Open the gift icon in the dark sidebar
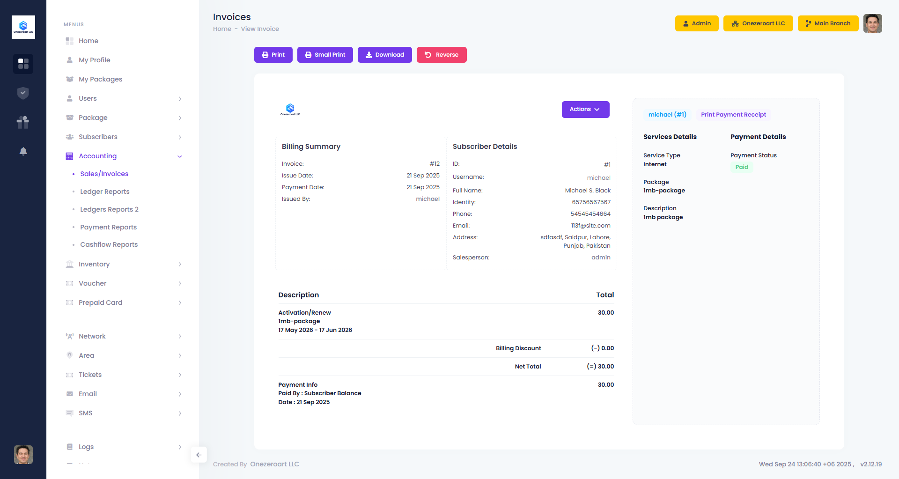 (23, 122)
